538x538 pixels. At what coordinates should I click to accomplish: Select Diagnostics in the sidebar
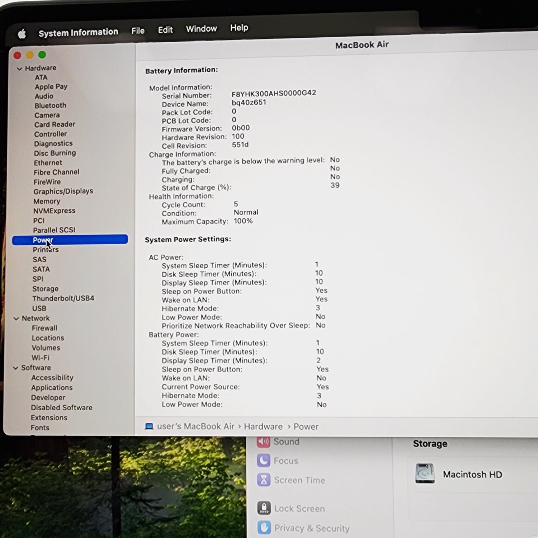pos(53,143)
